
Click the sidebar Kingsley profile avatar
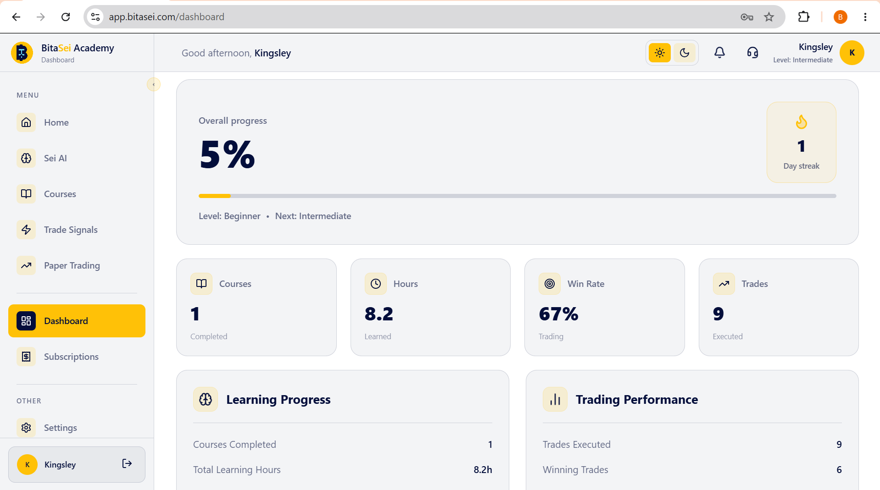(28, 464)
